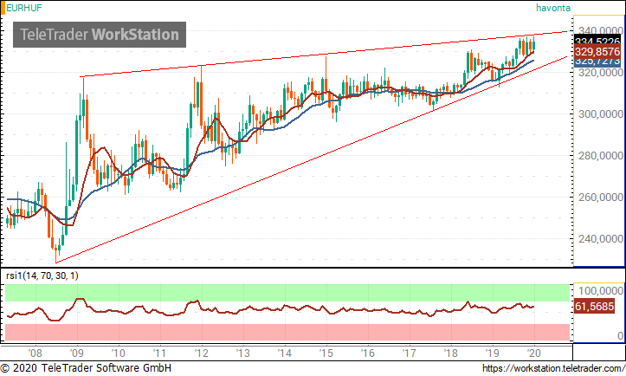
Task: Click the orange marker beside EURHUF
Action: pos(3,8)
